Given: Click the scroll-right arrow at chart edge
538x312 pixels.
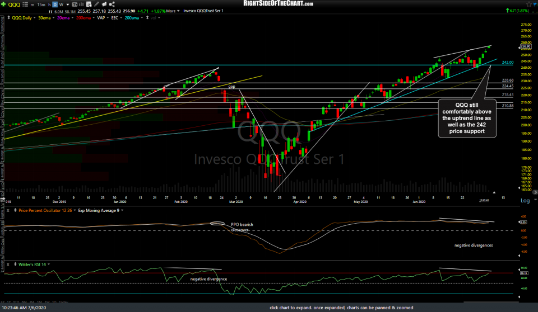Looking at the screenshot, I should pos(535,192).
